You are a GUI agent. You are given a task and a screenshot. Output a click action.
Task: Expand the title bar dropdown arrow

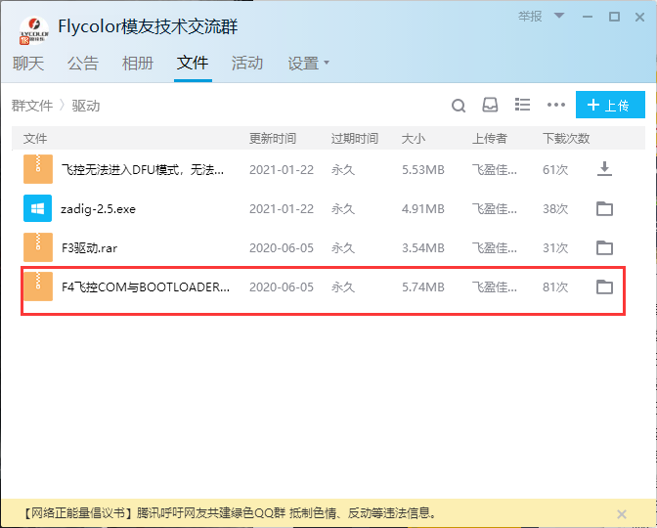[559, 16]
